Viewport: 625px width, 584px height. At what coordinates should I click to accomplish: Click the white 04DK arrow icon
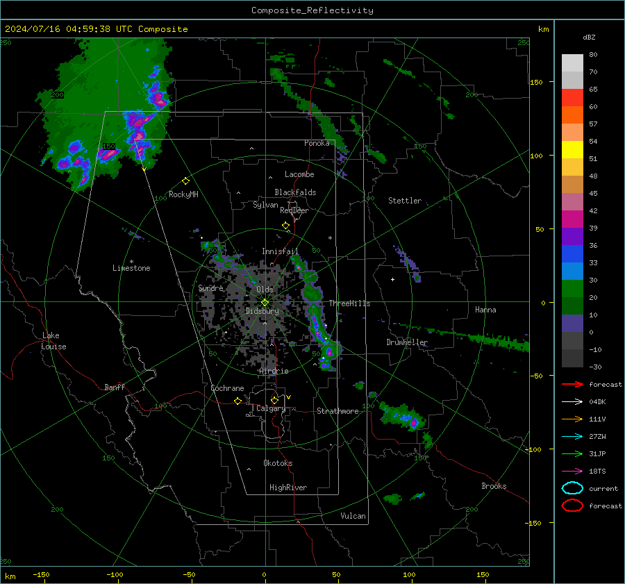[x=572, y=402]
